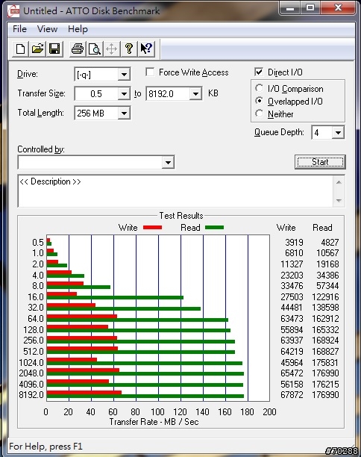Close the ATTO Disk Benchmark window
This screenshot has height=457, width=361.
[338, 8]
